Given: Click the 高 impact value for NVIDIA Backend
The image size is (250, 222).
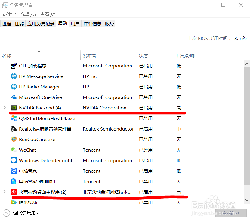Looking at the screenshot, I should [179, 108].
